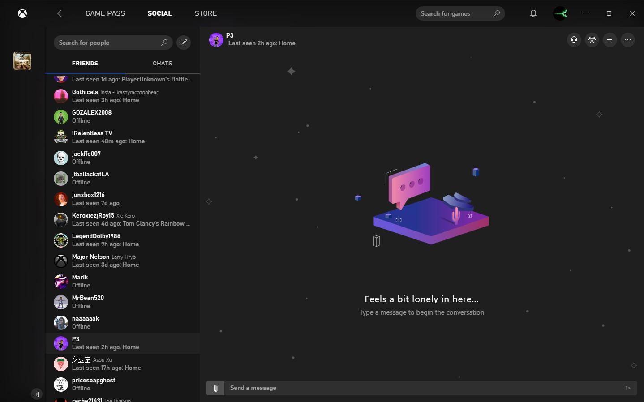Click jtballackatLA's avatar
This screenshot has width=644, height=402.
tap(61, 178)
